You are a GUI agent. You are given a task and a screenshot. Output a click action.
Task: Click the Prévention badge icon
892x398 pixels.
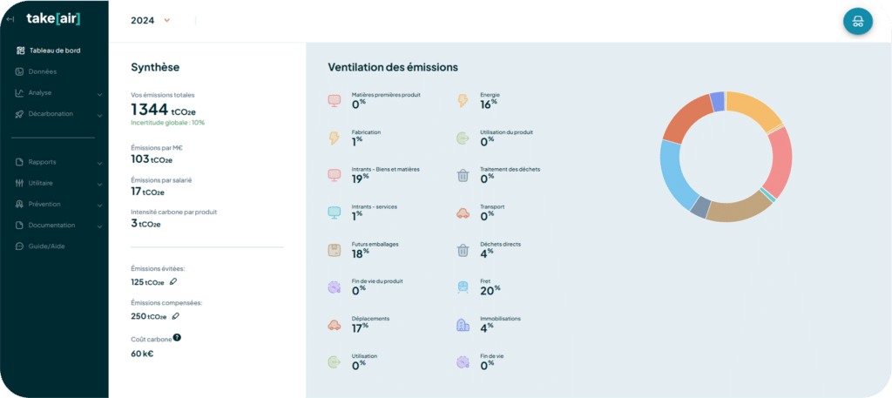coord(19,204)
